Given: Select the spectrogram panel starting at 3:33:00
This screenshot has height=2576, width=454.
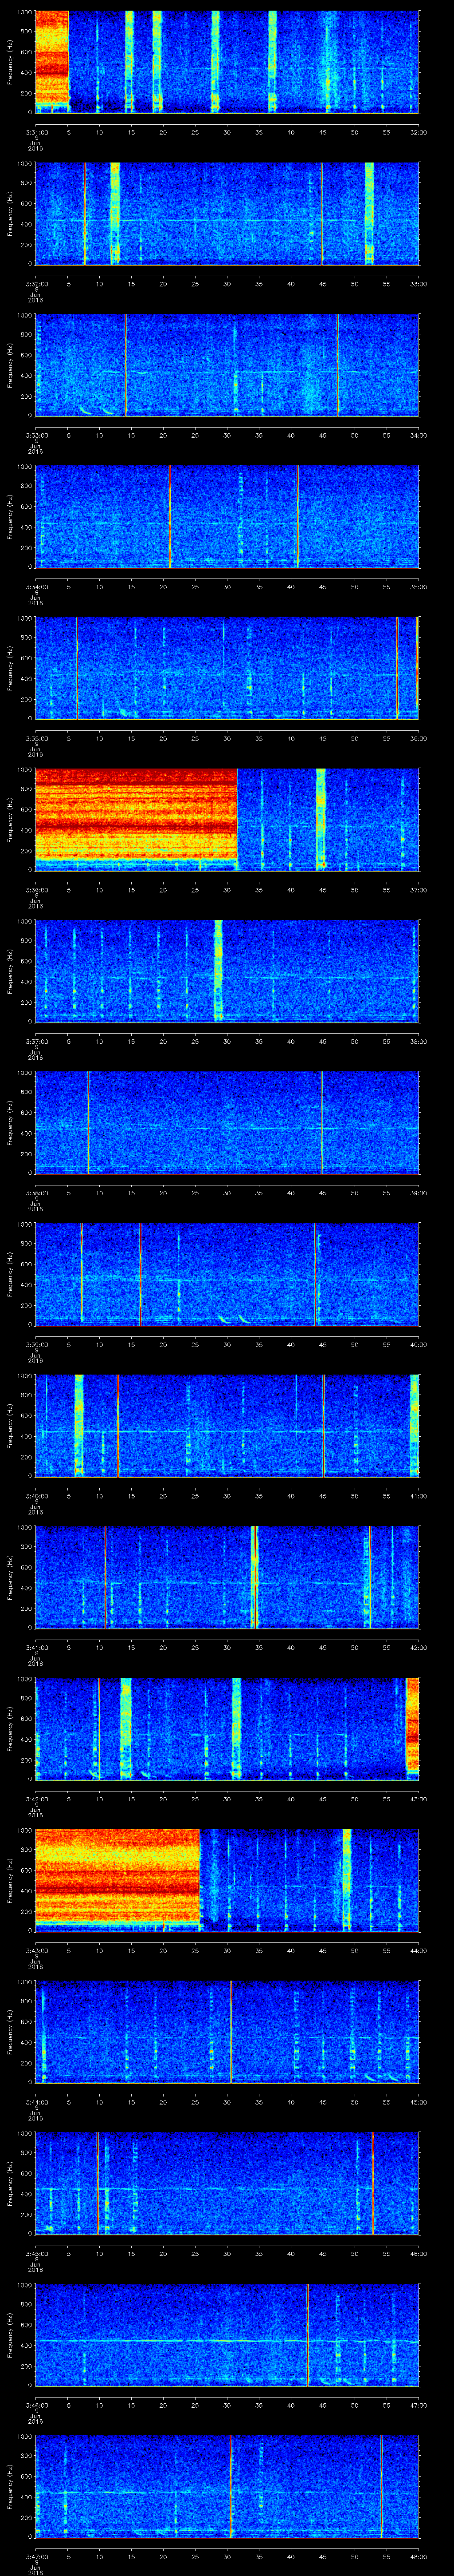Looking at the screenshot, I should coord(227,365).
